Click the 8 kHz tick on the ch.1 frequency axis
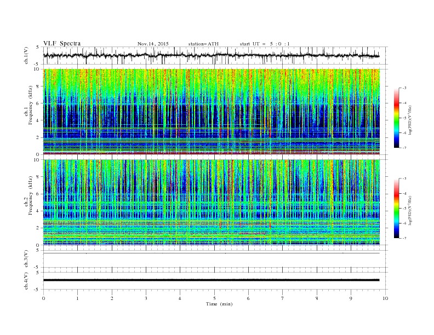Viewport: 434px width, 335px height. coord(38,86)
